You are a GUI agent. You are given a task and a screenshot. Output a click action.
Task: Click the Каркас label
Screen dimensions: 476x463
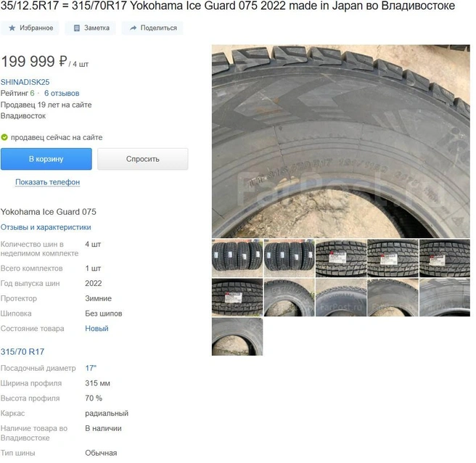click(x=12, y=413)
